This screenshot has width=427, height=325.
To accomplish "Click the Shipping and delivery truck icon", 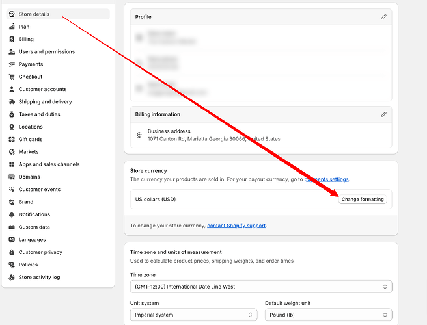I will (x=12, y=102).
